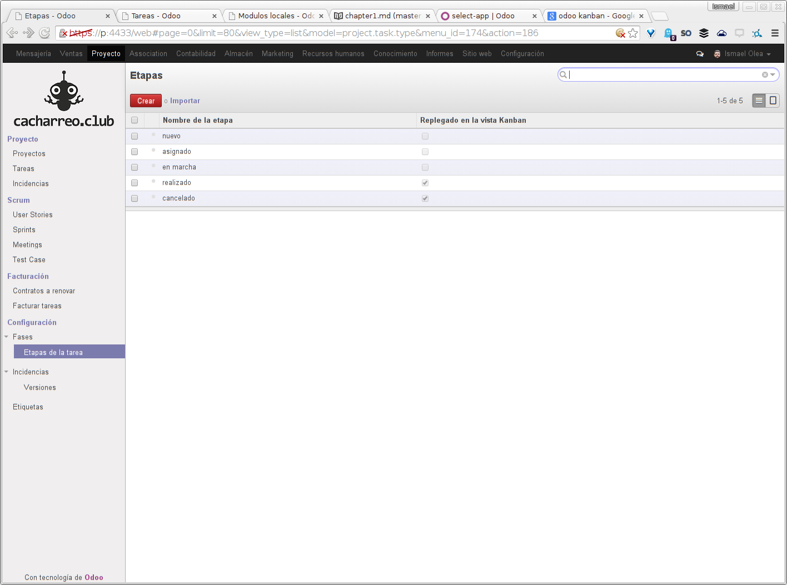The image size is (787, 585).
Task: Collapse the Fases section in sidebar
Action: coord(7,337)
